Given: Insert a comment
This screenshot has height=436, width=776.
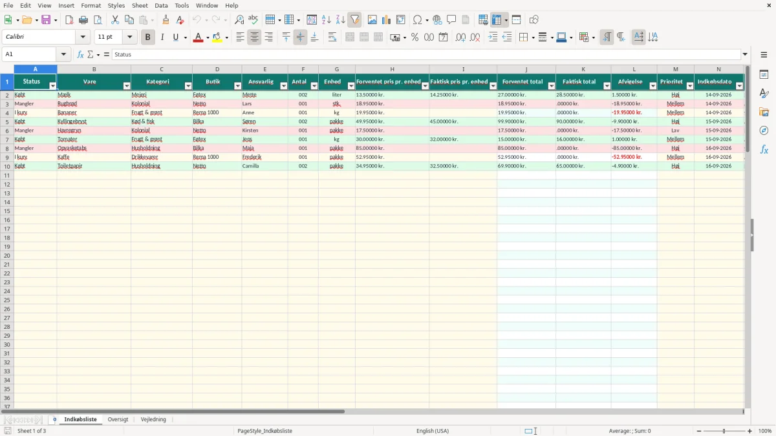Looking at the screenshot, I should coord(452,20).
